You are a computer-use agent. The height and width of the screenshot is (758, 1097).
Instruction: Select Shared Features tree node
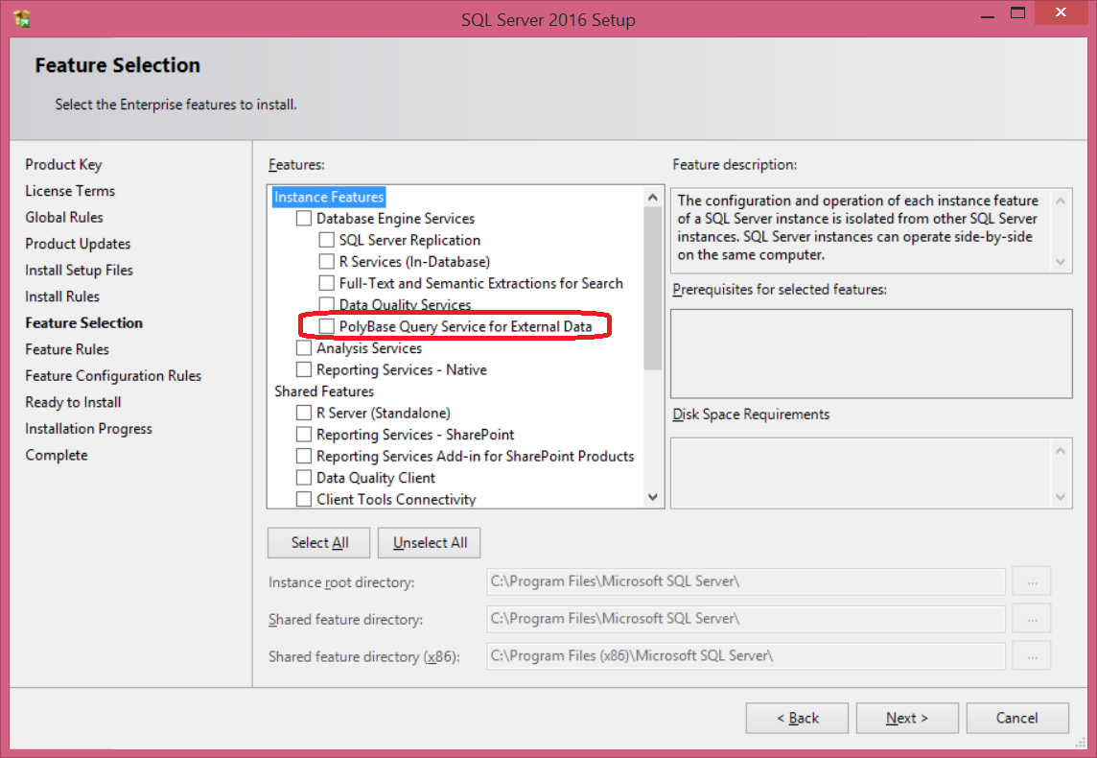coord(324,391)
